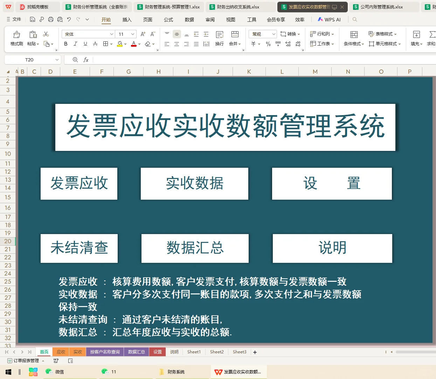436x379 pixels.
Task: Select the format painter (格式刷) tool
Action: (16, 36)
